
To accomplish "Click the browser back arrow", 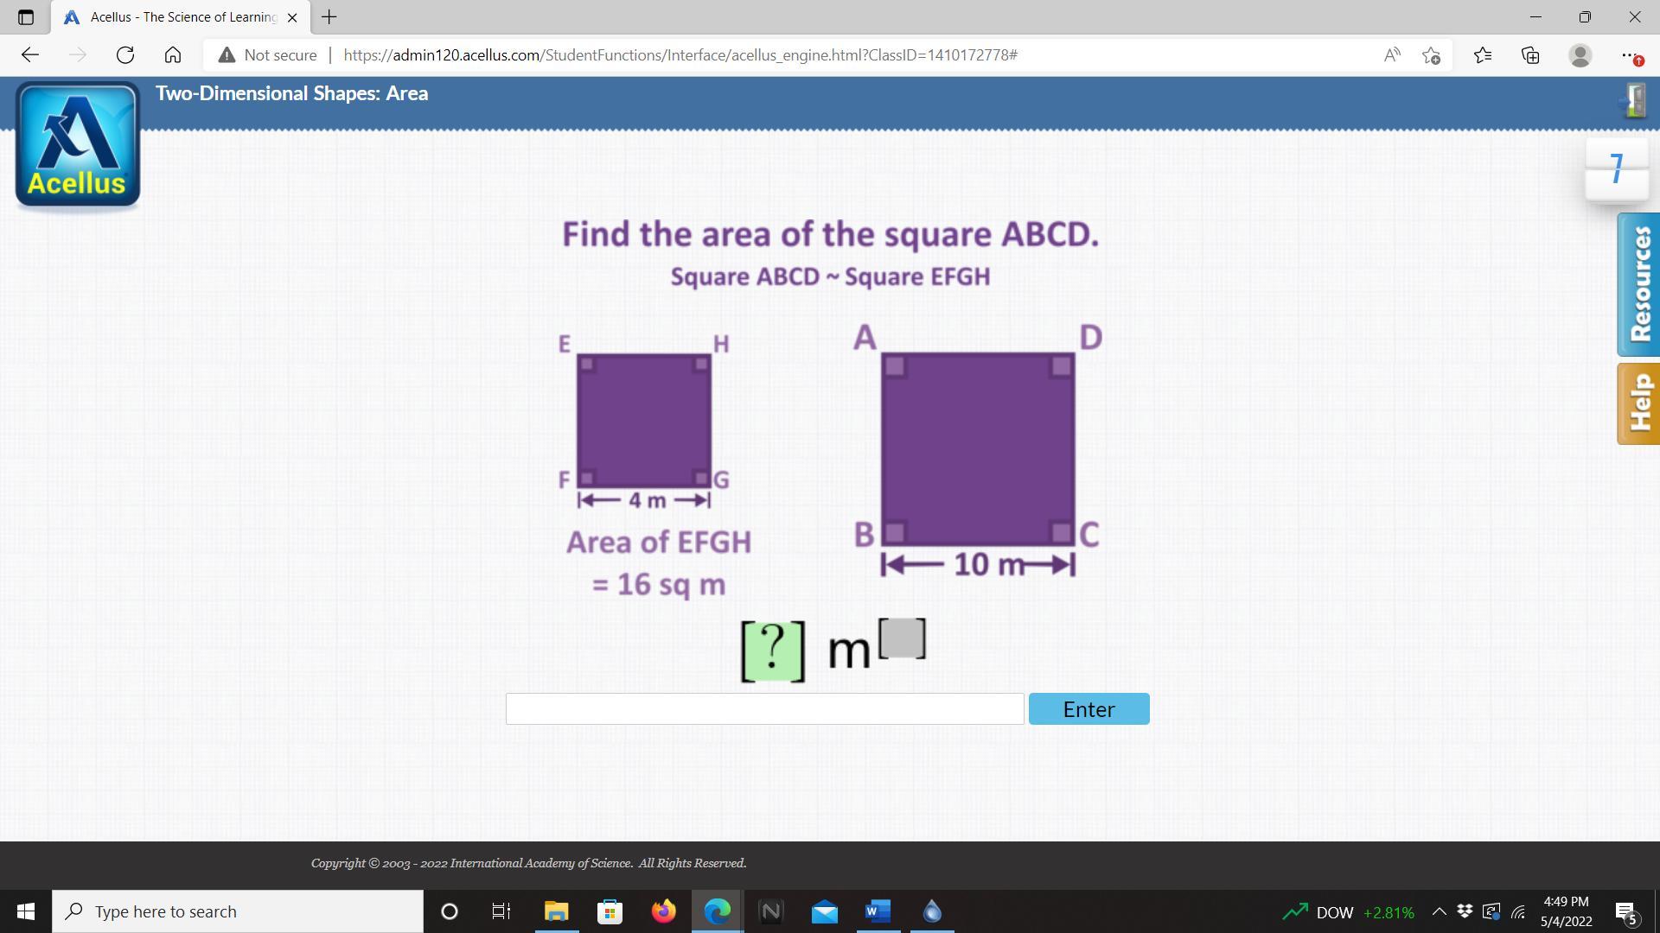I will coord(30,55).
